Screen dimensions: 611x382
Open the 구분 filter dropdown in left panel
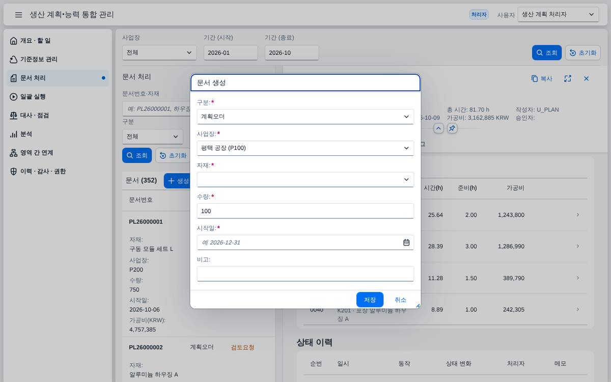tap(153, 137)
